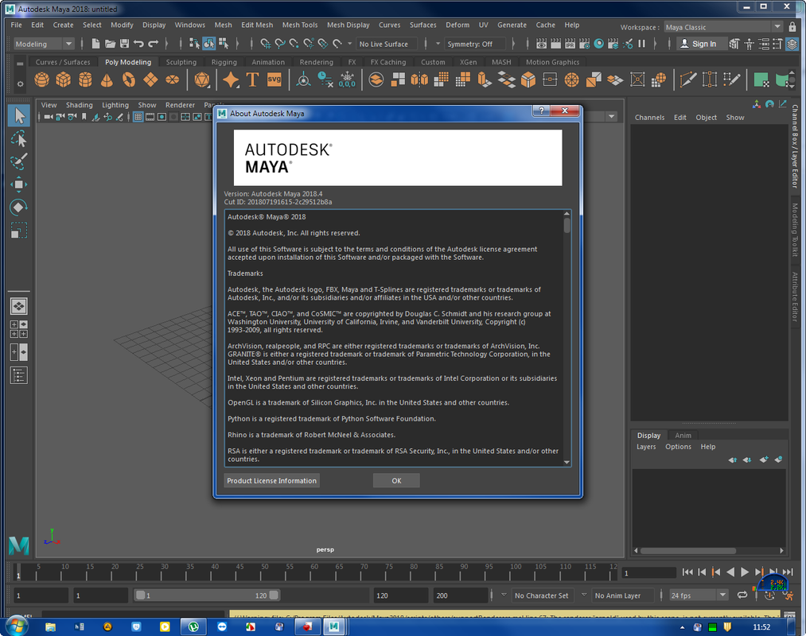
Task: Create a polygon cylinder from shelf
Action: click(x=85, y=79)
